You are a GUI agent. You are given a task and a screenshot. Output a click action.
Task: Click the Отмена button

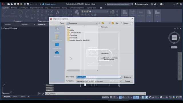tap(127, 81)
